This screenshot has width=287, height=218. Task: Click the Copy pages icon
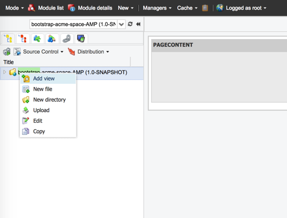[26, 131]
